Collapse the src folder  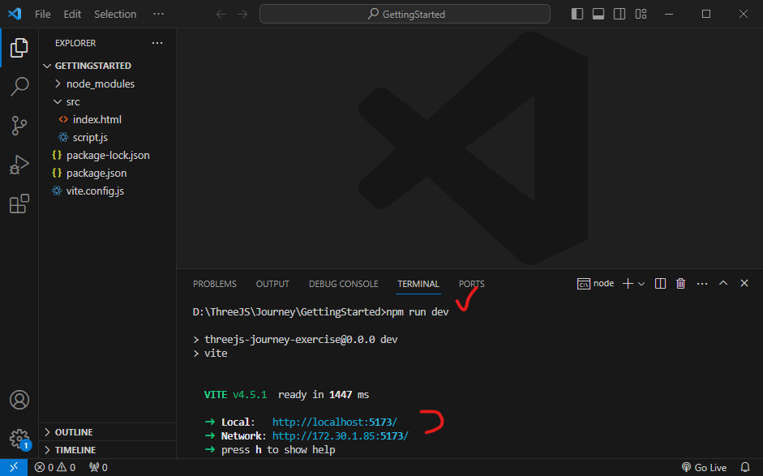pos(108,101)
